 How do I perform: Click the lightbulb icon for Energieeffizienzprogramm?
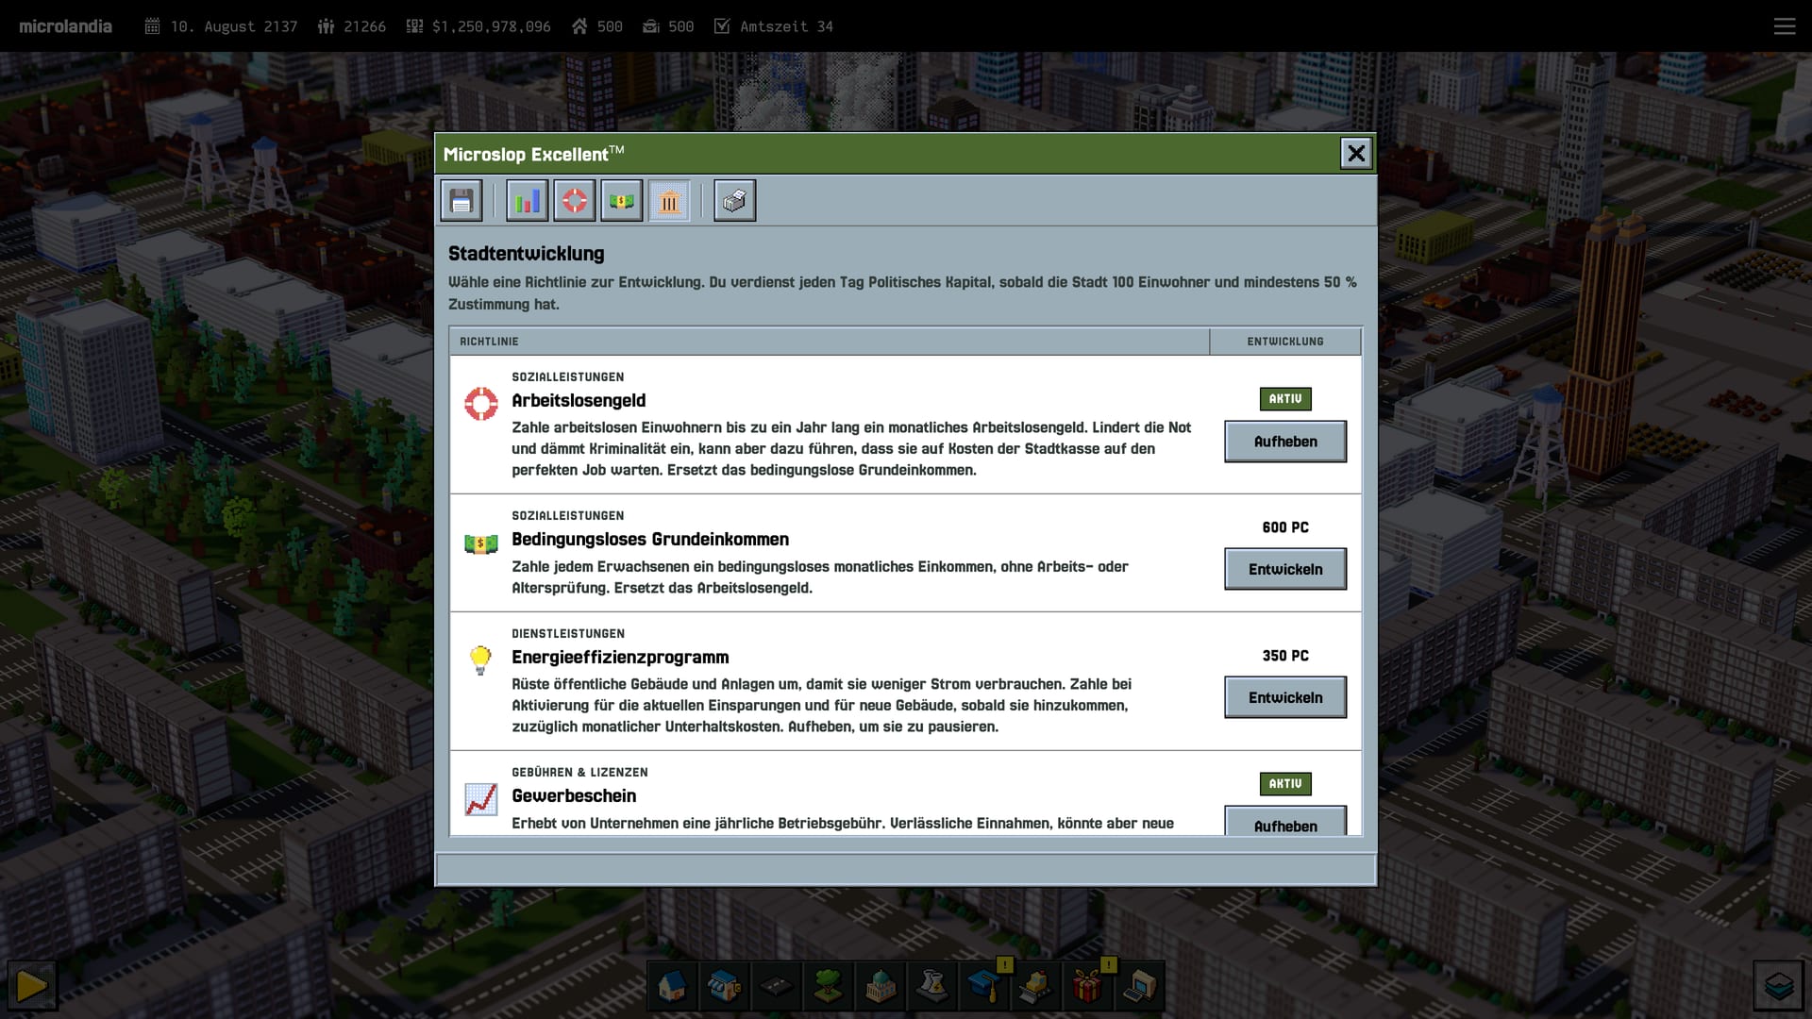coord(480,660)
